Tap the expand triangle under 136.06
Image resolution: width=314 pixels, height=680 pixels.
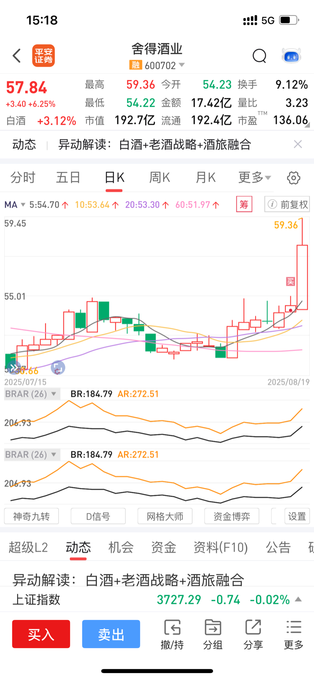(x=307, y=126)
